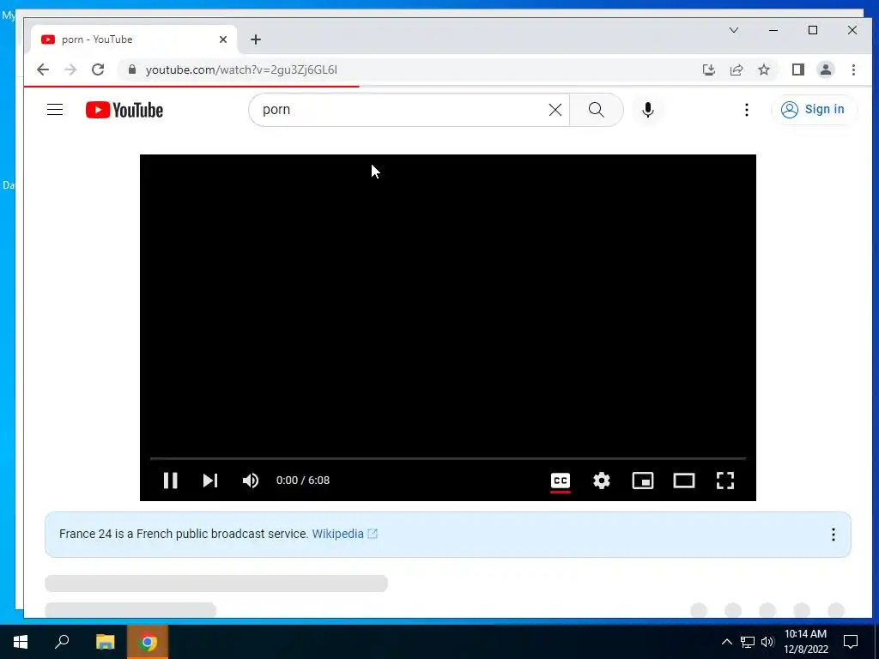The width and height of the screenshot is (879, 659).
Task: Open the tab search dropdown chevron
Action: [x=734, y=30]
